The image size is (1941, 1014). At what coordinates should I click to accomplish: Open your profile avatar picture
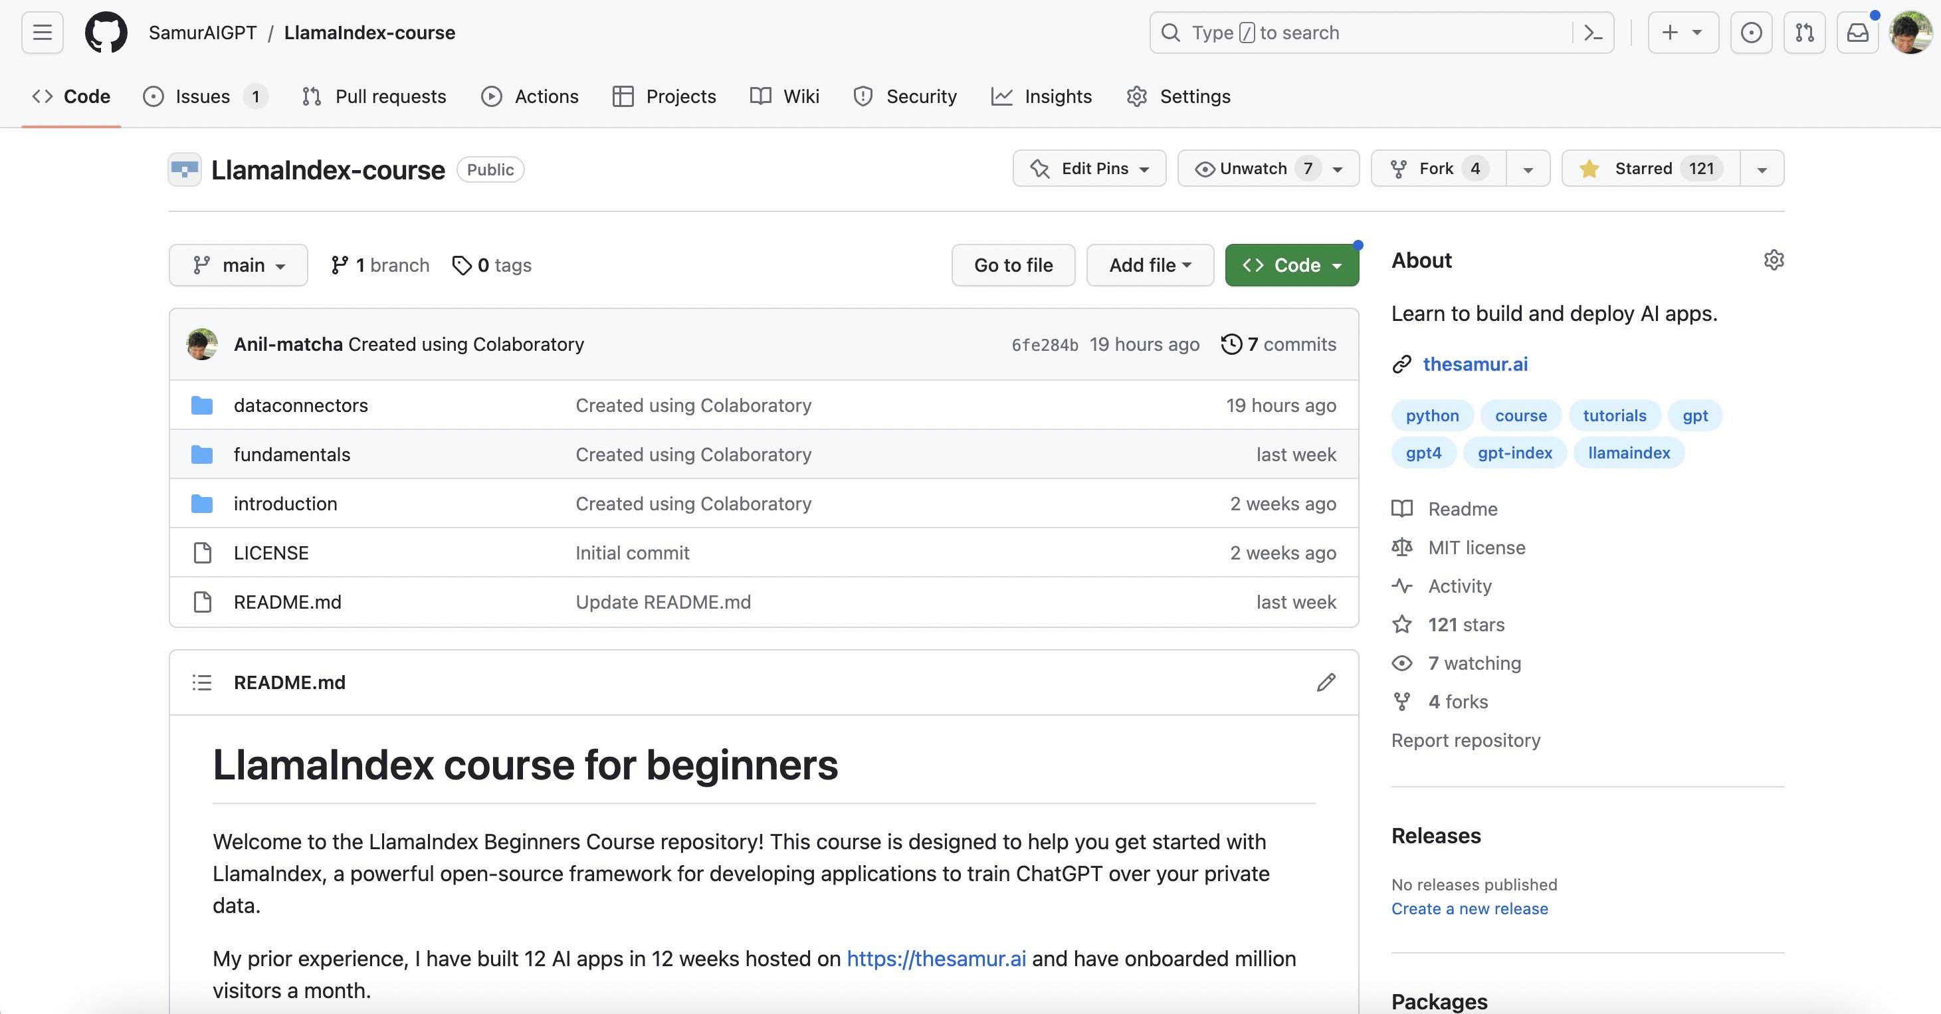pyautogui.click(x=1912, y=33)
